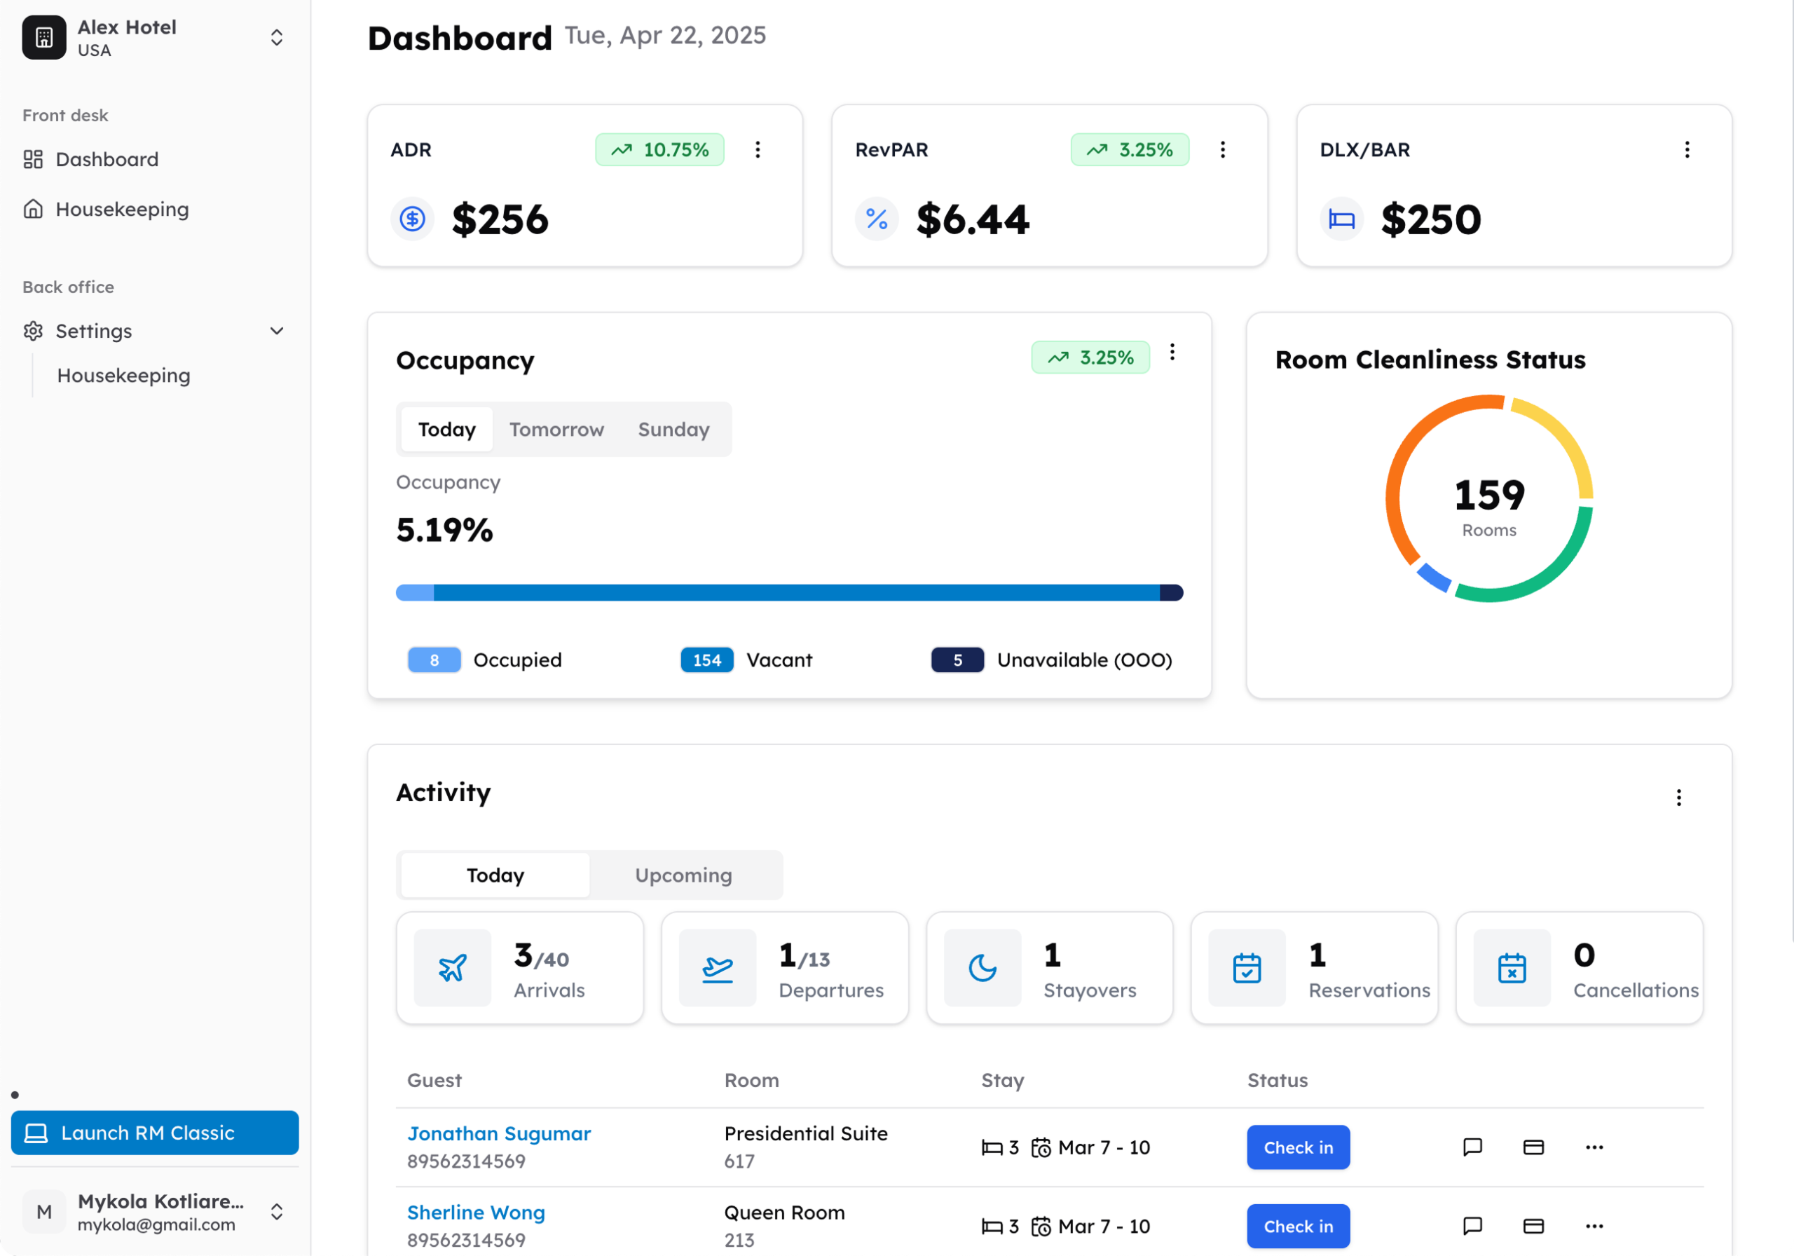Open the Activity section options menu
This screenshot has height=1256, width=1794.
tap(1678, 797)
